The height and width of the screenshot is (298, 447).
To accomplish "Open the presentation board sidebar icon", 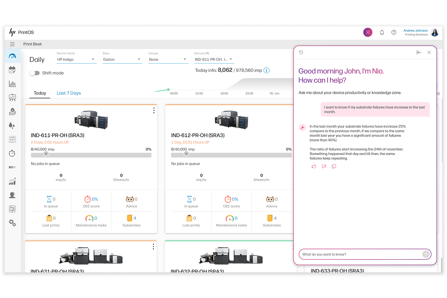I will 12,98.
